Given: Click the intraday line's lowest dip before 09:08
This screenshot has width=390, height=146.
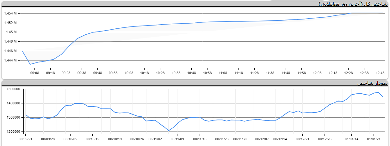Looking at the screenshot, I should pyautogui.click(x=30, y=64).
